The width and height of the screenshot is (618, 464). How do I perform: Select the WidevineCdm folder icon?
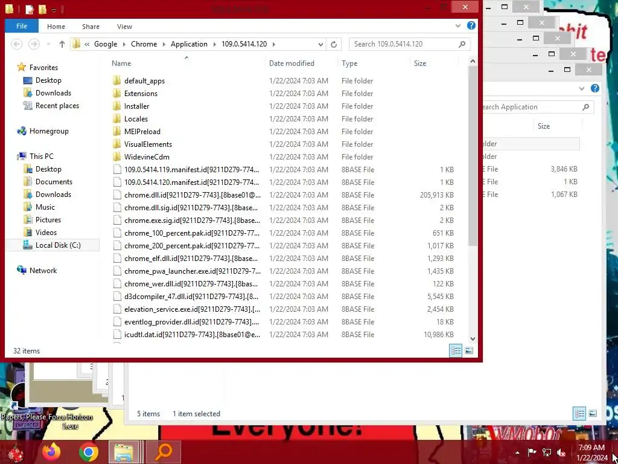(116, 156)
